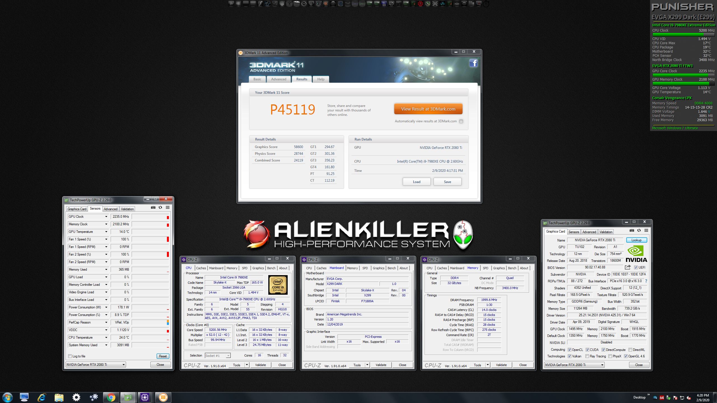Switch to the Advanced tab in 3DMark
Viewport: 717px width, 403px height.
click(x=278, y=79)
